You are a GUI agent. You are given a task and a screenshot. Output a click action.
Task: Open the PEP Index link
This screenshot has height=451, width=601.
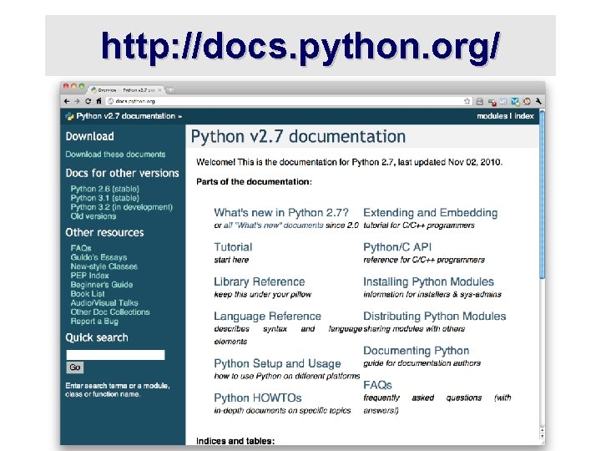point(89,276)
